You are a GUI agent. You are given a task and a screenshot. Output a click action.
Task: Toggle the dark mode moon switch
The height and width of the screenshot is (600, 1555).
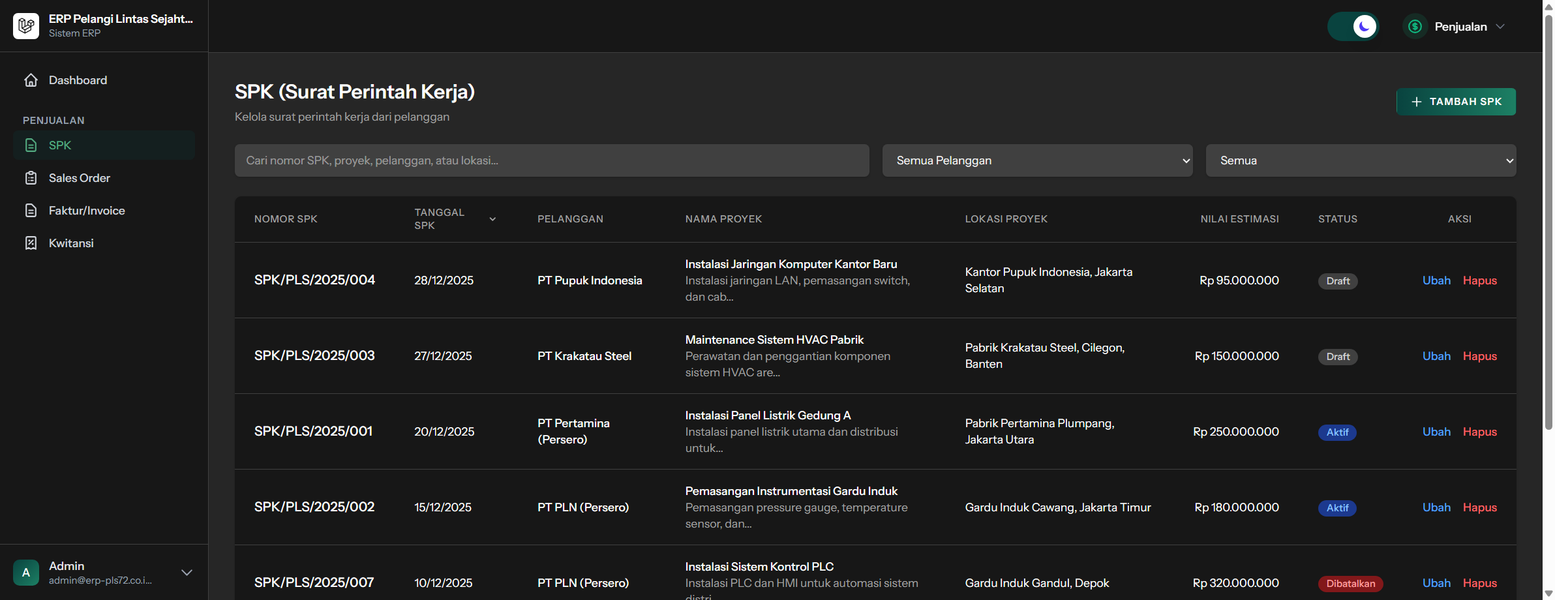pyautogui.click(x=1353, y=27)
